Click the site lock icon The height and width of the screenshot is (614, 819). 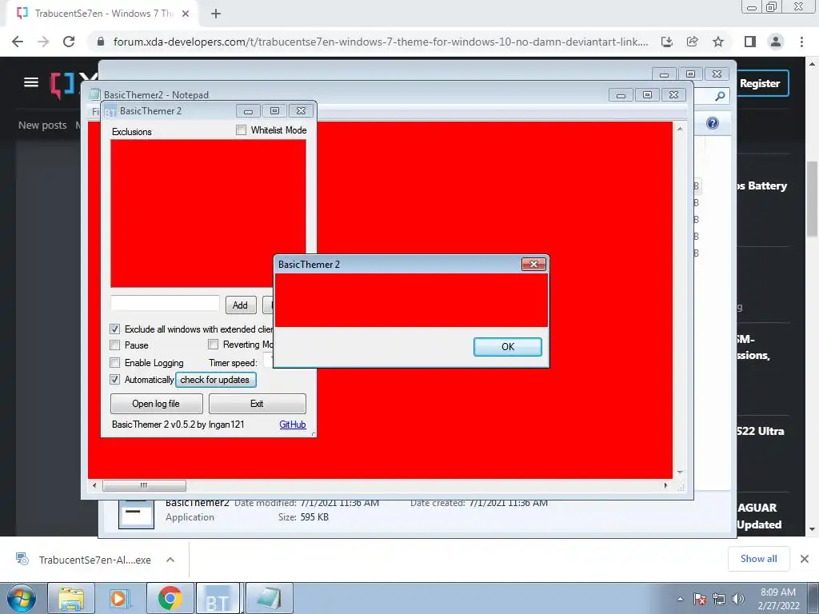(x=101, y=42)
